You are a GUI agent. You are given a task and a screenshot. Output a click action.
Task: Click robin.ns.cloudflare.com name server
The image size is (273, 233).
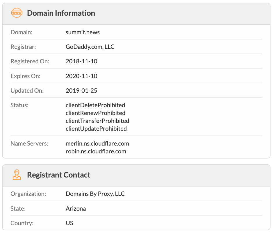[96, 151]
